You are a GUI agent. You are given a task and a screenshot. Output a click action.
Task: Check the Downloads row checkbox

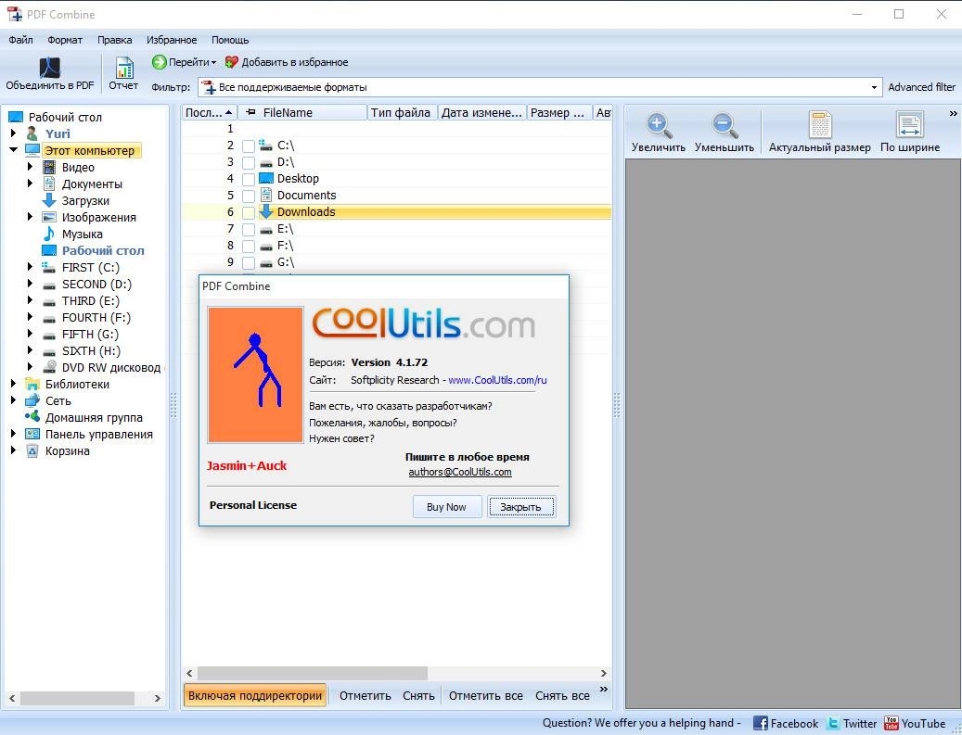coord(248,213)
